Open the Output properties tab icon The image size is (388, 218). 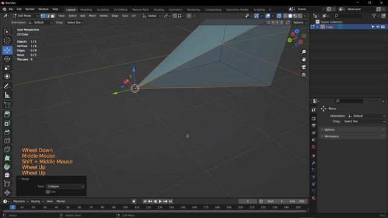[313, 125]
